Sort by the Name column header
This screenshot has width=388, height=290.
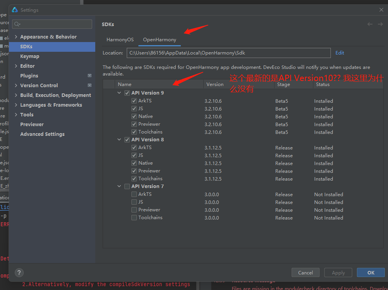click(x=159, y=84)
